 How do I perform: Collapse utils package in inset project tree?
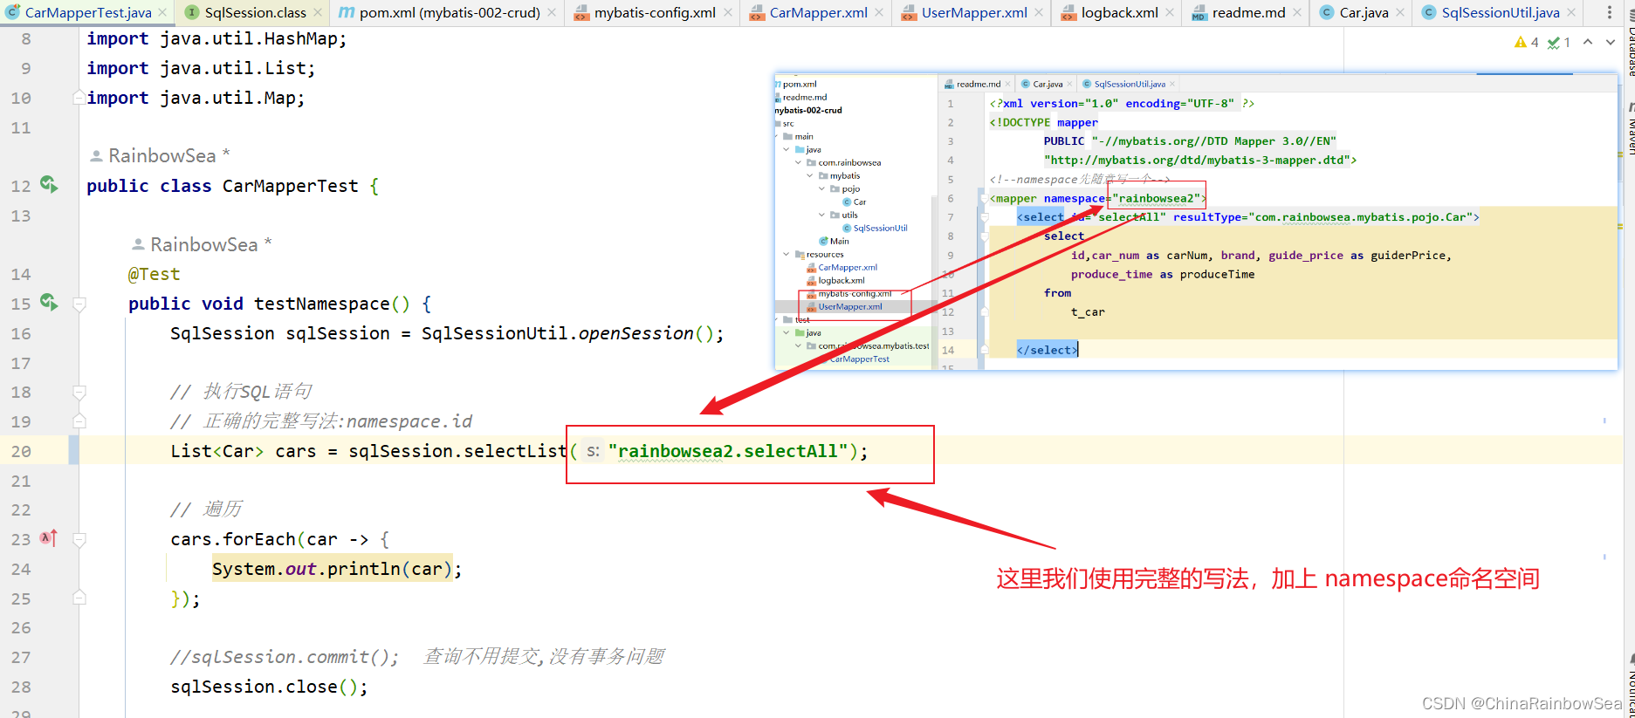821,215
